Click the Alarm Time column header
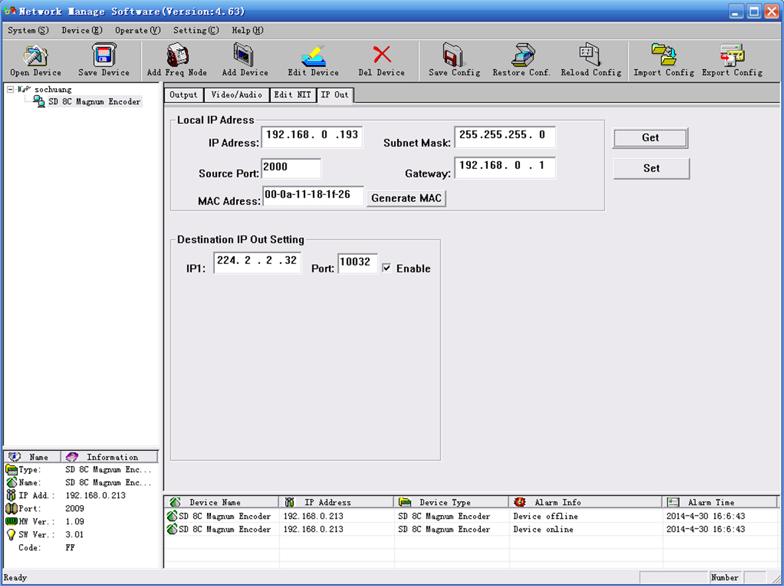Screen dimensions: 784x586 (x=720, y=502)
